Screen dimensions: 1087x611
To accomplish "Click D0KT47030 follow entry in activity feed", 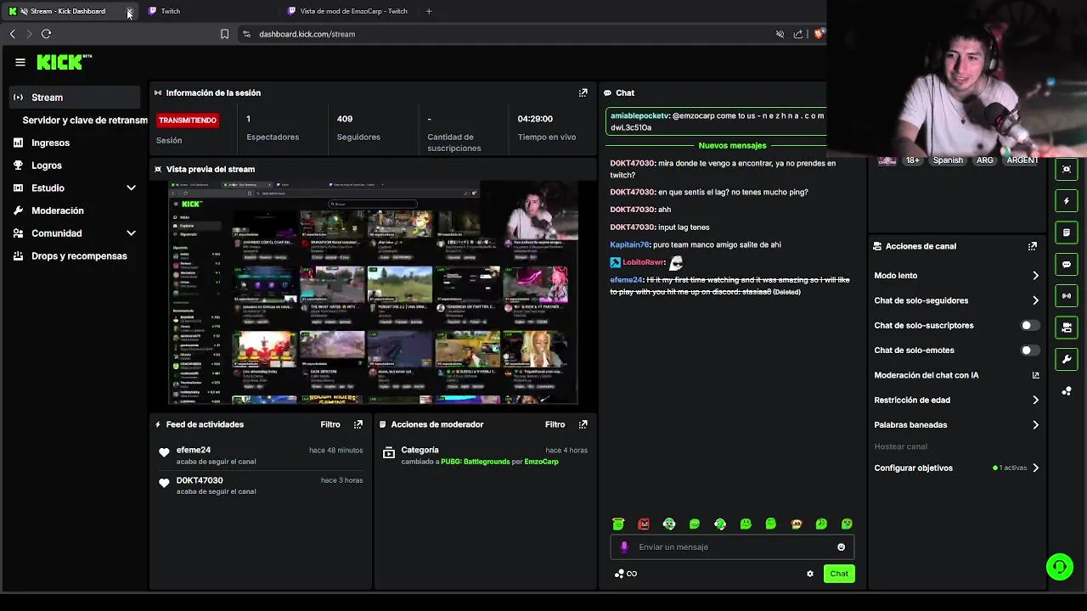I will [x=259, y=485].
